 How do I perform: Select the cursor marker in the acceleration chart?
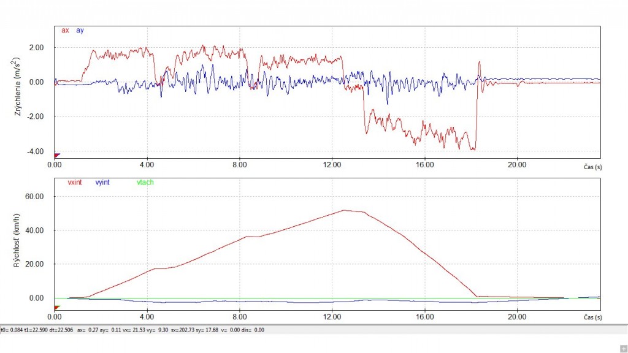pyautogui.click(x=57, y=155)
